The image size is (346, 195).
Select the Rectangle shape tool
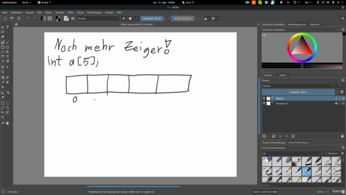point(3,47)
